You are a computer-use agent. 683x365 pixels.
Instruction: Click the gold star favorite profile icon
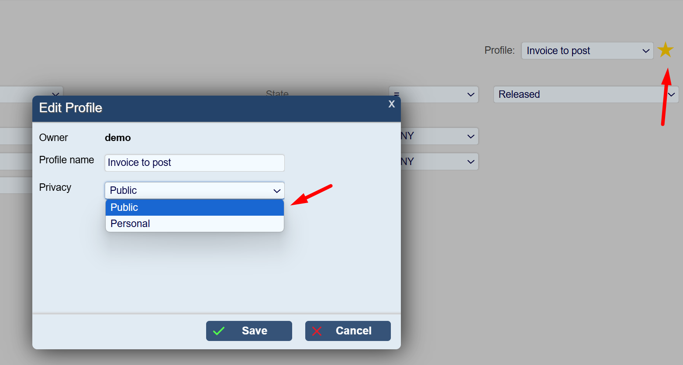pos(666,50)
